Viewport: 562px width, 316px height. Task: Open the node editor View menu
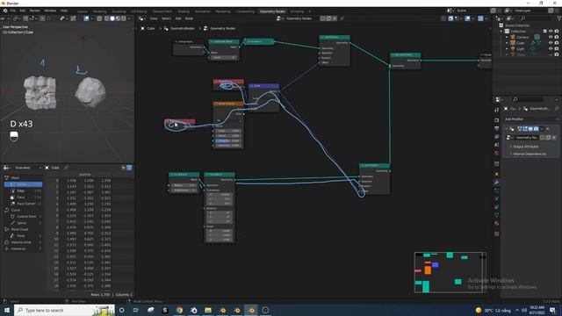154,18
